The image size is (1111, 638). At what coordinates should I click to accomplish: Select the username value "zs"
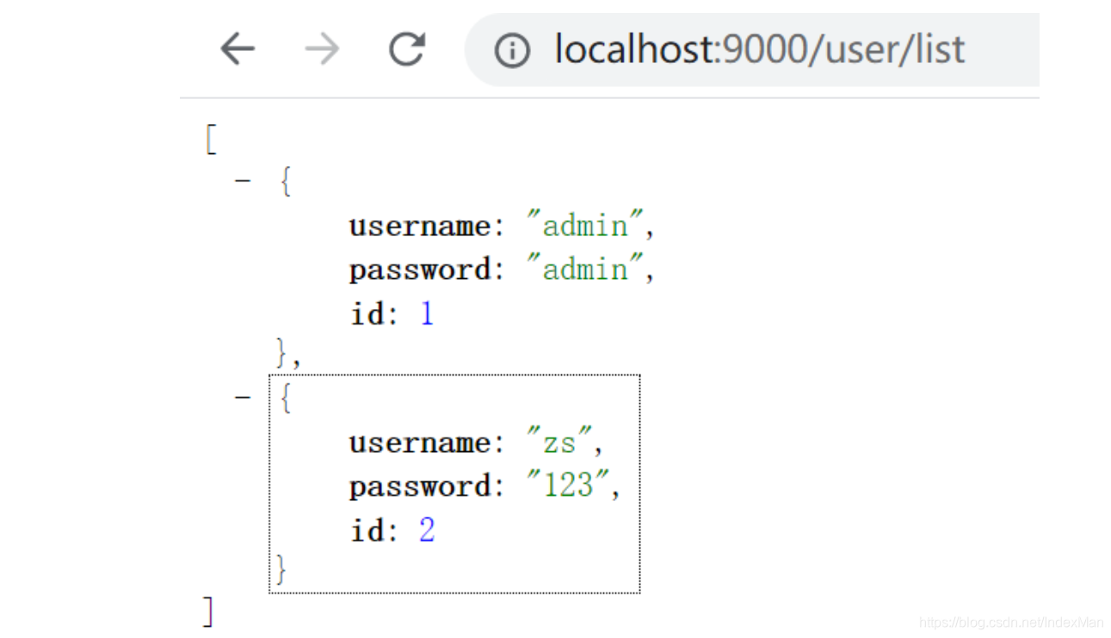(559, 443)
